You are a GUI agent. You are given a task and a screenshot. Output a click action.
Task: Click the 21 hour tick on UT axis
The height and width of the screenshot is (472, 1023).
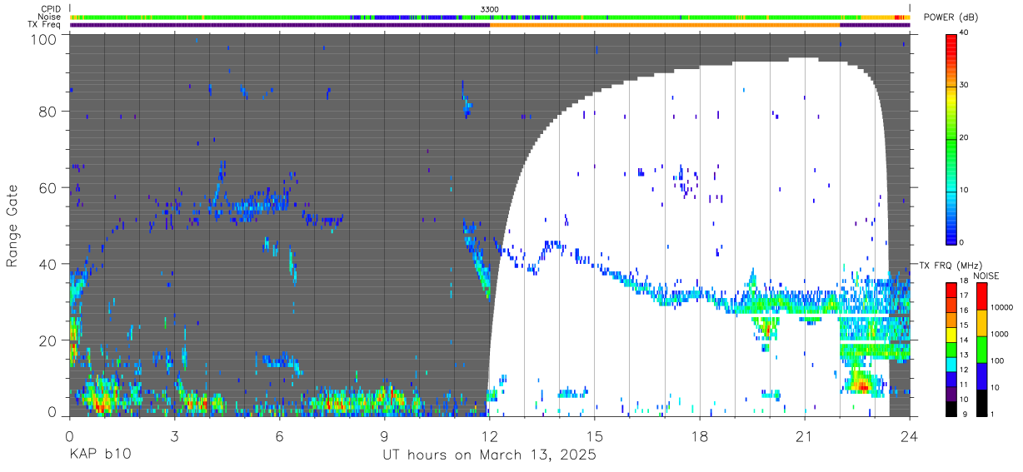tap(805, 435)
